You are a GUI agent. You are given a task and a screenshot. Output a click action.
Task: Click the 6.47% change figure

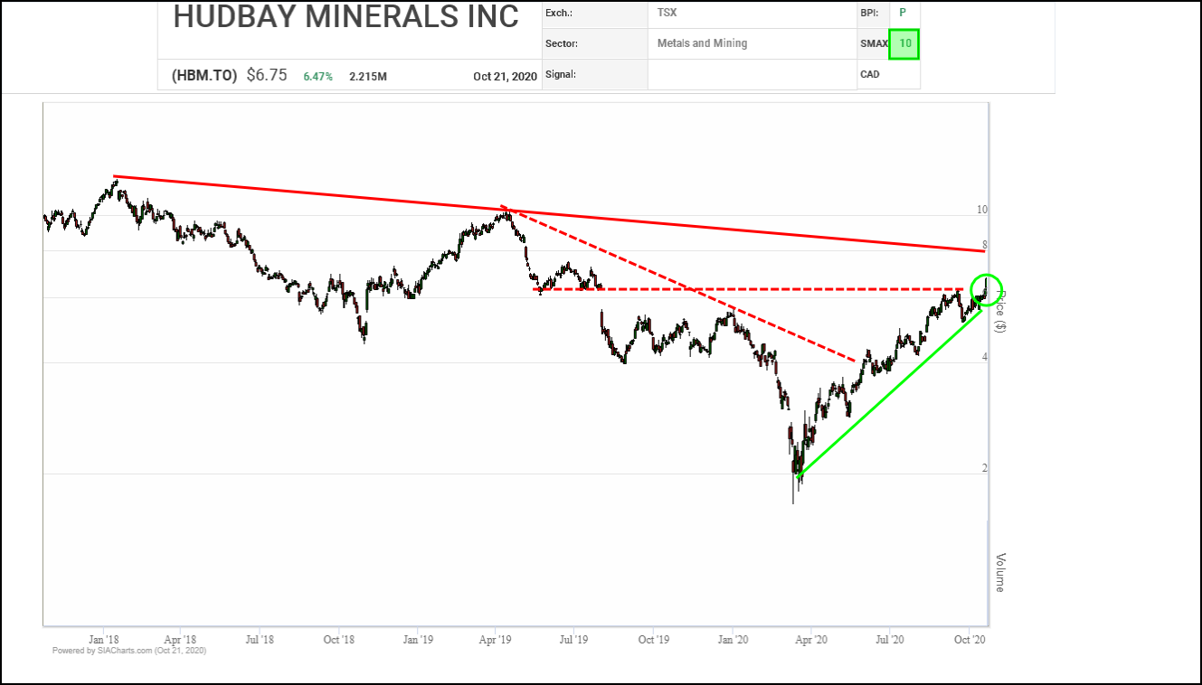[x=317, y=77]
